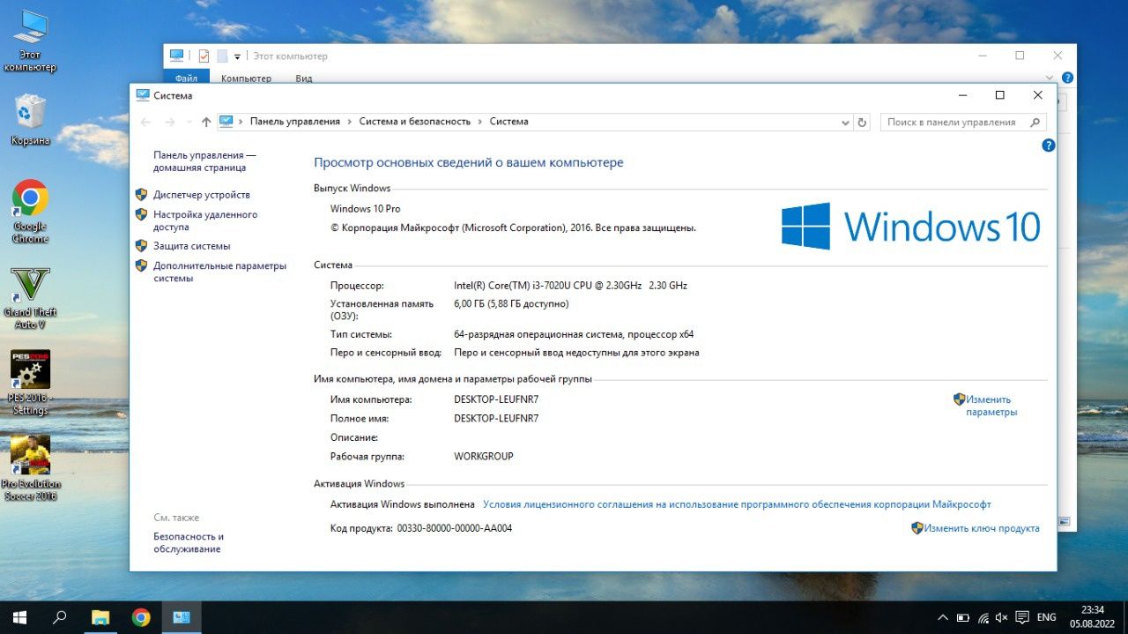This screenshot has height=634, width=1128.
Task: Open quick access toolbar customize dropdown
Action: 238,56
